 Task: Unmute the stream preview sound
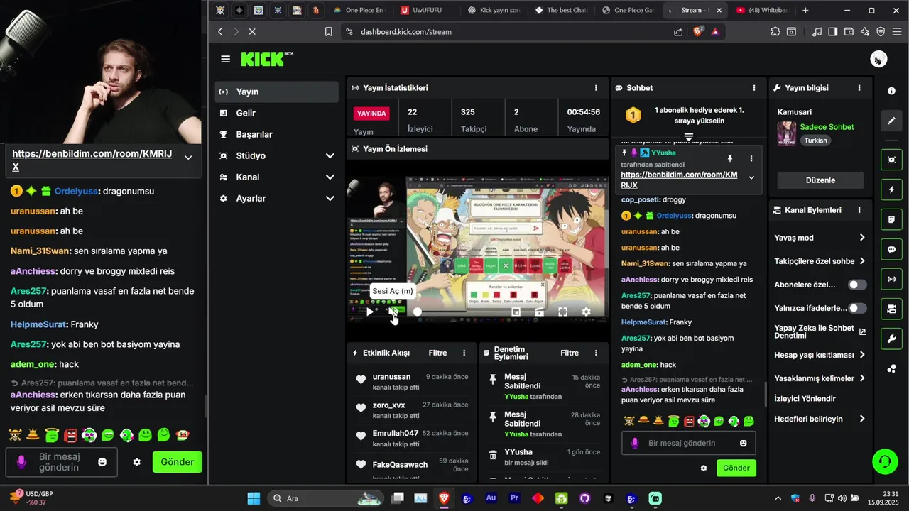[393, 312]
